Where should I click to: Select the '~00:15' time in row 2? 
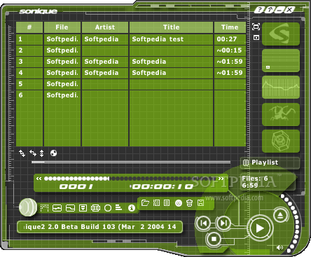[x=229, y=50]
